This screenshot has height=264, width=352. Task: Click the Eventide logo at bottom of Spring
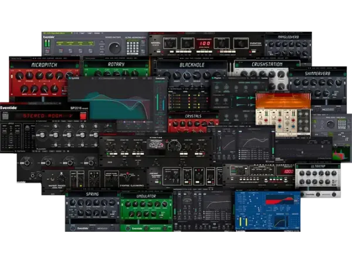(83, 228)
